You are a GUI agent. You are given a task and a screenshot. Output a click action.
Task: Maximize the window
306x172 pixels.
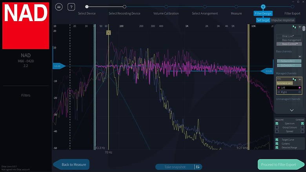click(298, 2)
